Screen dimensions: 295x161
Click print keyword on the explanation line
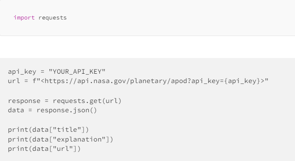click(x=18, y=139)
